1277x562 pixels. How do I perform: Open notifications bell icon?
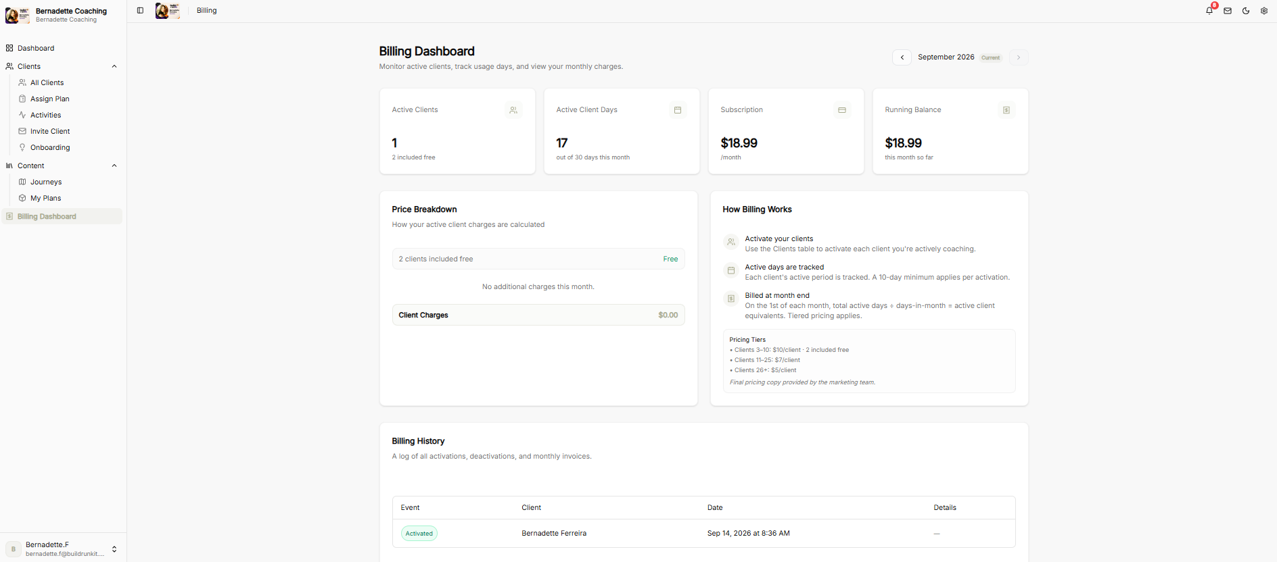[x=1209, y=11]
